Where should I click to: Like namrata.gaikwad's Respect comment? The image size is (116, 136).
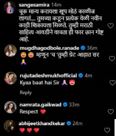(x=111, y=112)
